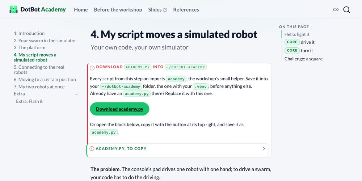362x181 pixels.
Task: Click the ~/dotbot-academy inline code tag
Action: (x=121, y=87)
